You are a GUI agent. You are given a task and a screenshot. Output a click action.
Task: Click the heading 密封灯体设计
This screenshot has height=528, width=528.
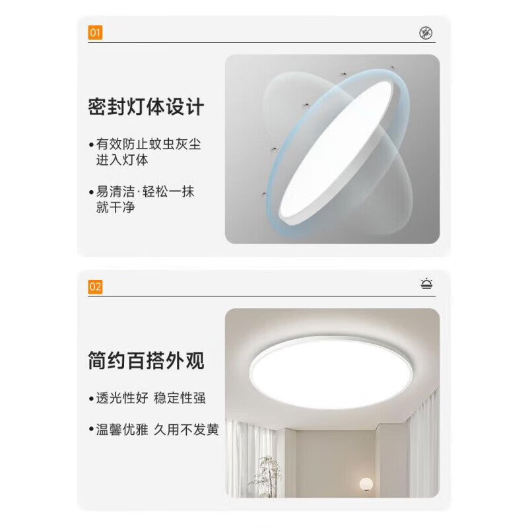click(146, 107)
